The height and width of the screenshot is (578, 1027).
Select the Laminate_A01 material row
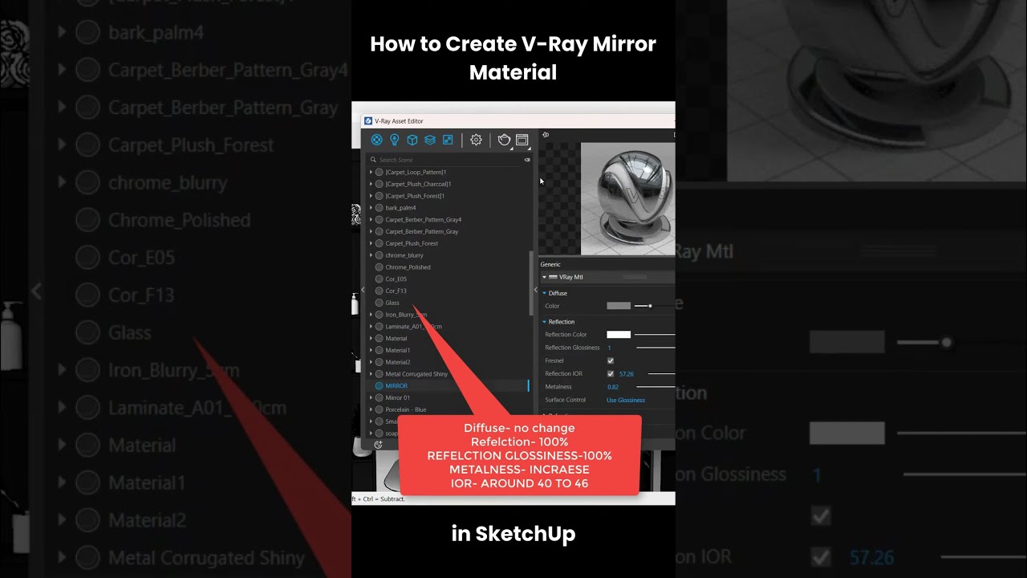tap(449, 327)
